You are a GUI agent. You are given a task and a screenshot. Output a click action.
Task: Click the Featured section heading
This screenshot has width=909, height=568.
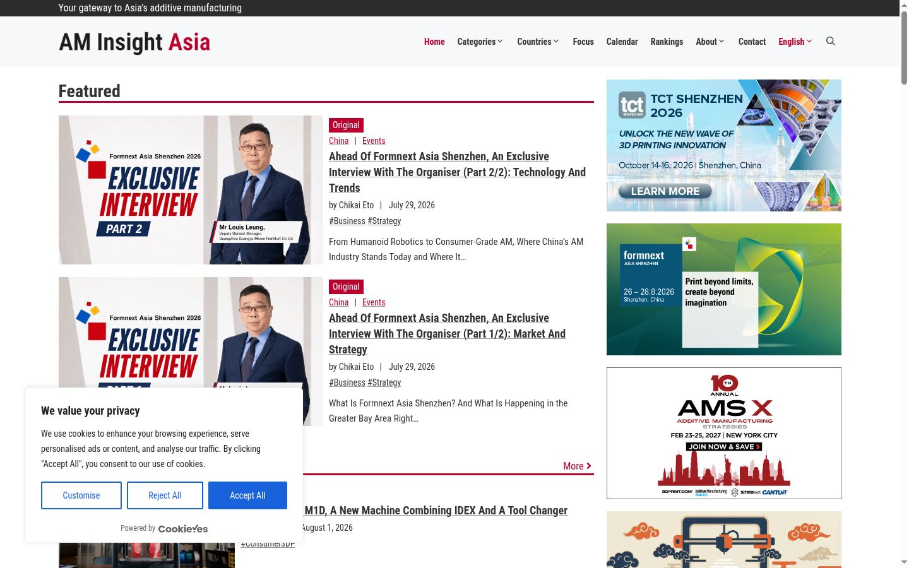point(90,91)
